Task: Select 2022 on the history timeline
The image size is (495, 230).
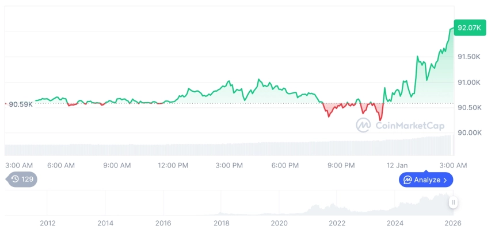Action: coord(337,223)
